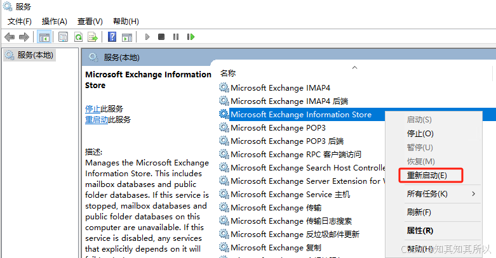The image size is (496, 258).
Task: Click gear icon beside Exchange RPC 客户端访问
Action: [x=224, y=154]
